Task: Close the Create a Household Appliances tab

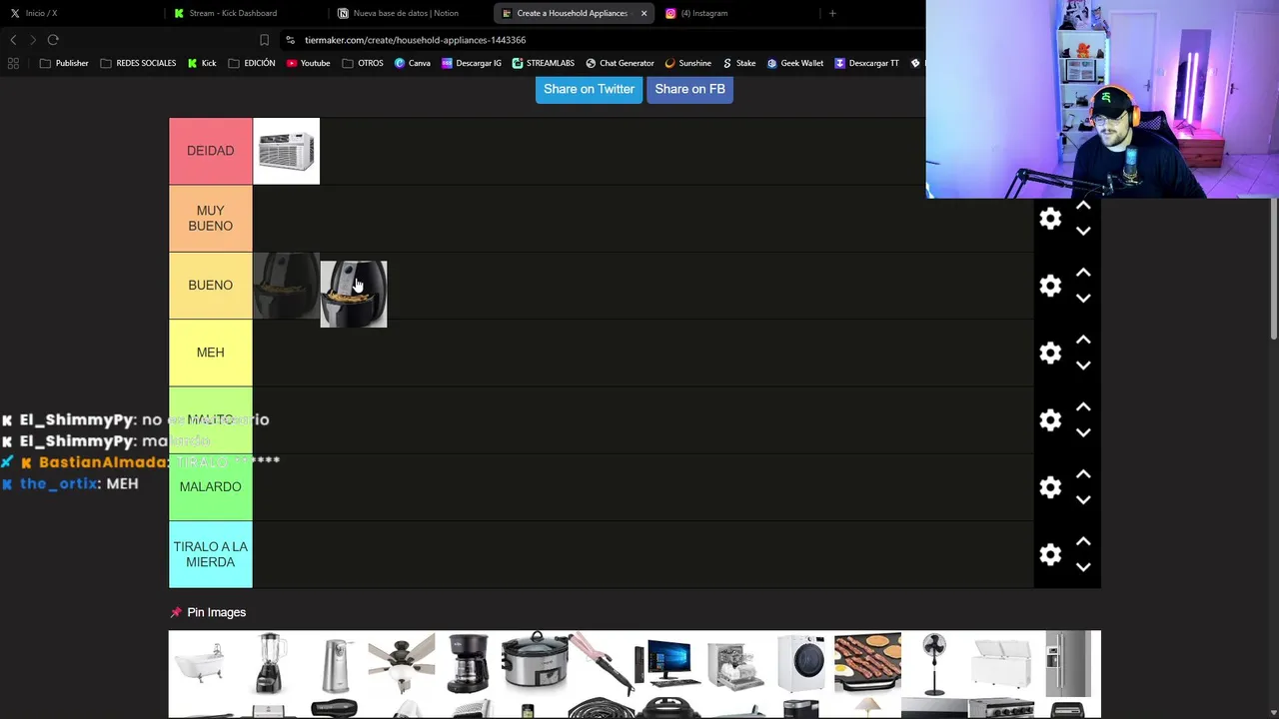Action: (x=643, y=13)
